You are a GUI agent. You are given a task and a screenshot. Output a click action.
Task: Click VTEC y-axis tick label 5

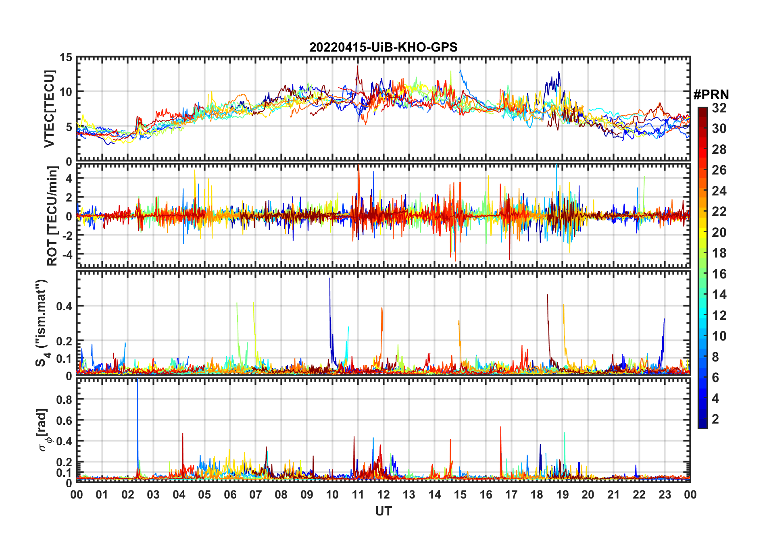69,127
